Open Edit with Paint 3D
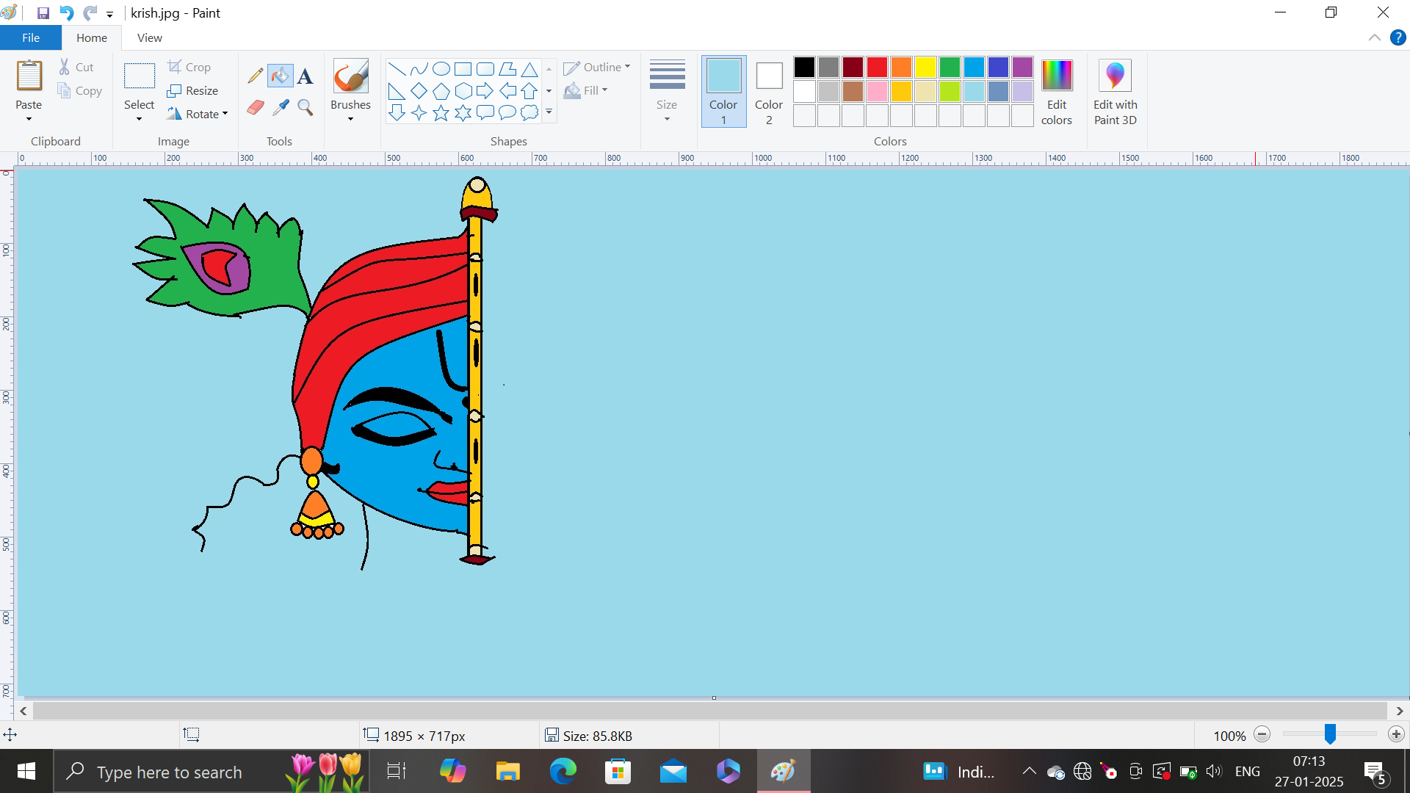 (x=1115, y=92)
